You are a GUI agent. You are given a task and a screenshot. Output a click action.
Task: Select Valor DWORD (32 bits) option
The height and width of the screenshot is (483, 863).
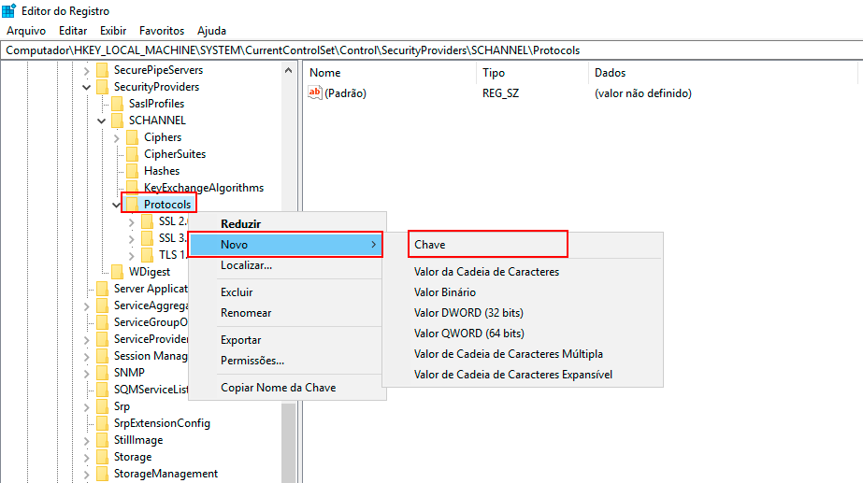point(468,313)
